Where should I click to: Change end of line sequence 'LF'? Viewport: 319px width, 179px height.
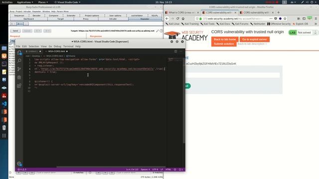tap(161, 170)
